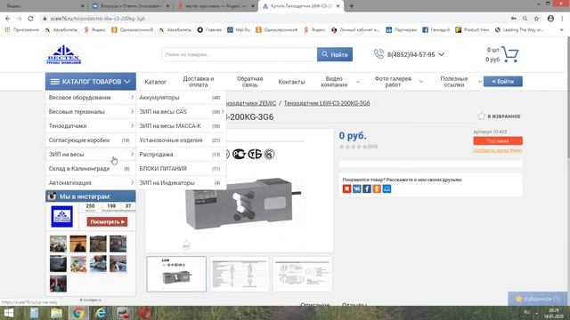Click the Вестех Instagram profile avatar
Screen dimensions: 570x320
(x=61, y=216)
